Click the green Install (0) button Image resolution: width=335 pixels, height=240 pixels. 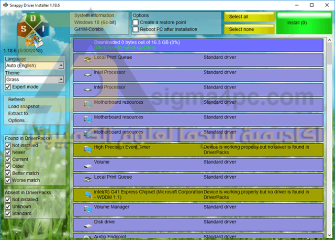pyautogui.click(x=304, y=23)
